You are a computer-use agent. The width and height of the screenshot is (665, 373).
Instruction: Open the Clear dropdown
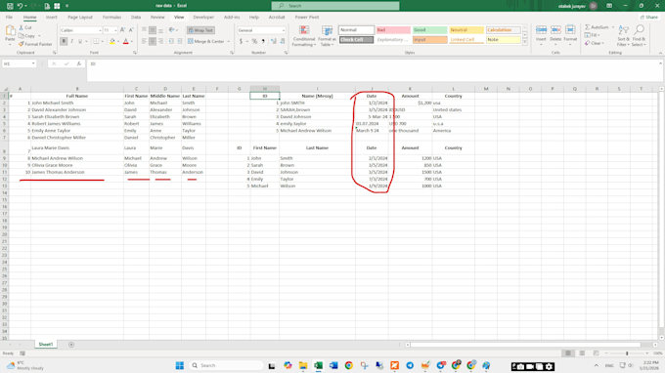click(602, 43)
